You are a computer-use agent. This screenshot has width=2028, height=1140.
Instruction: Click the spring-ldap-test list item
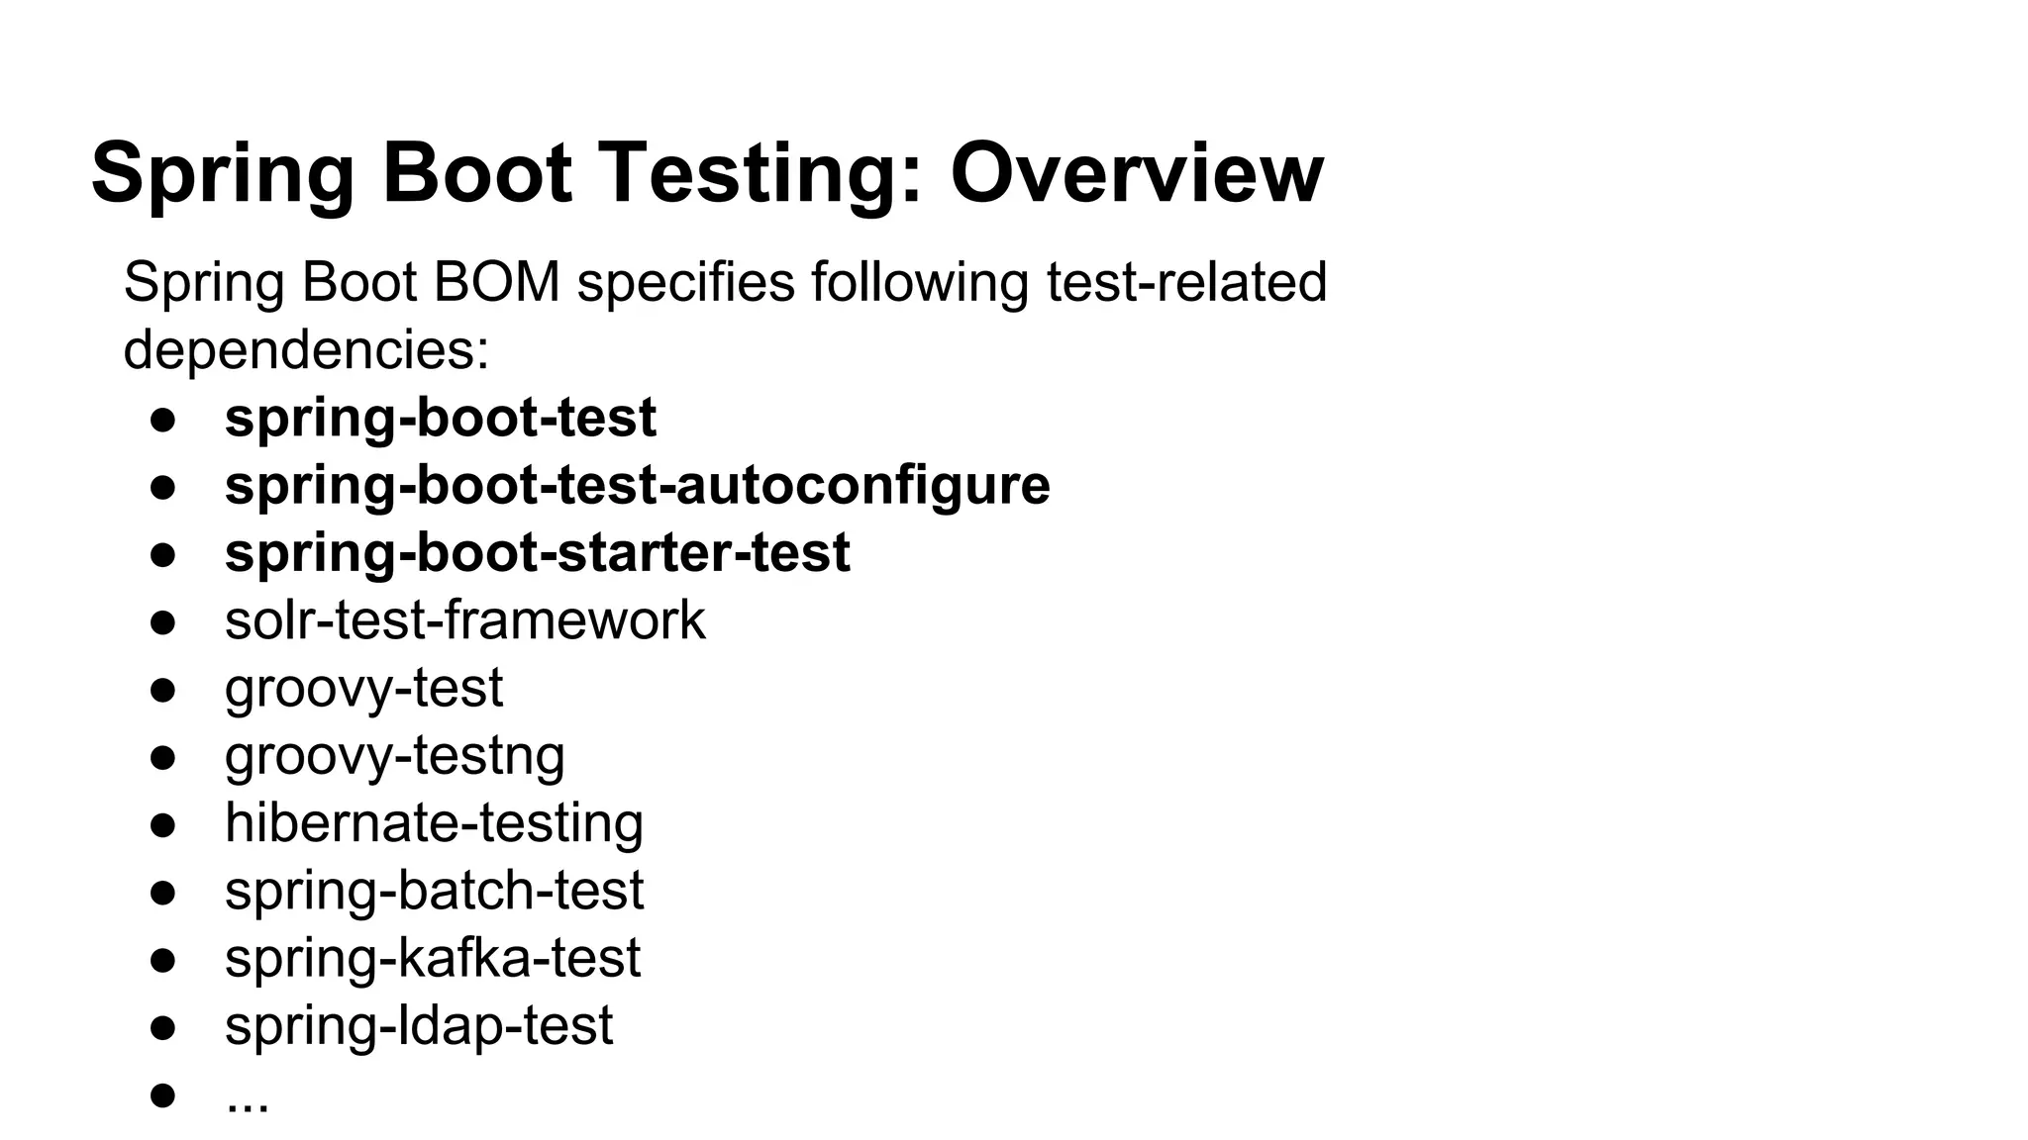tap(419, 1025)
